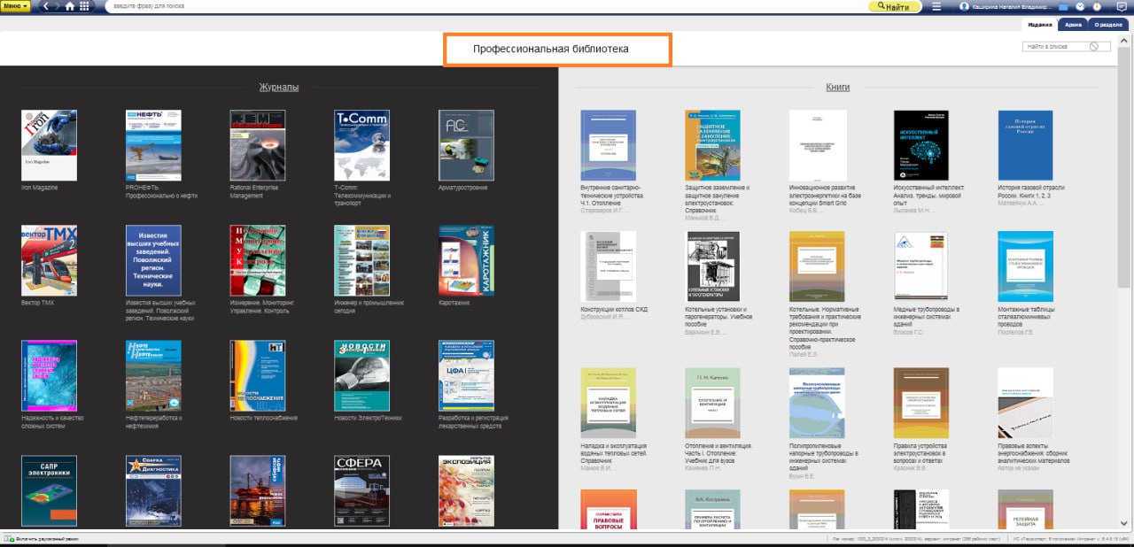The image size is (1134, 547).
Task: Open the Экспозиция journal cover
Action: click(467, 490)
